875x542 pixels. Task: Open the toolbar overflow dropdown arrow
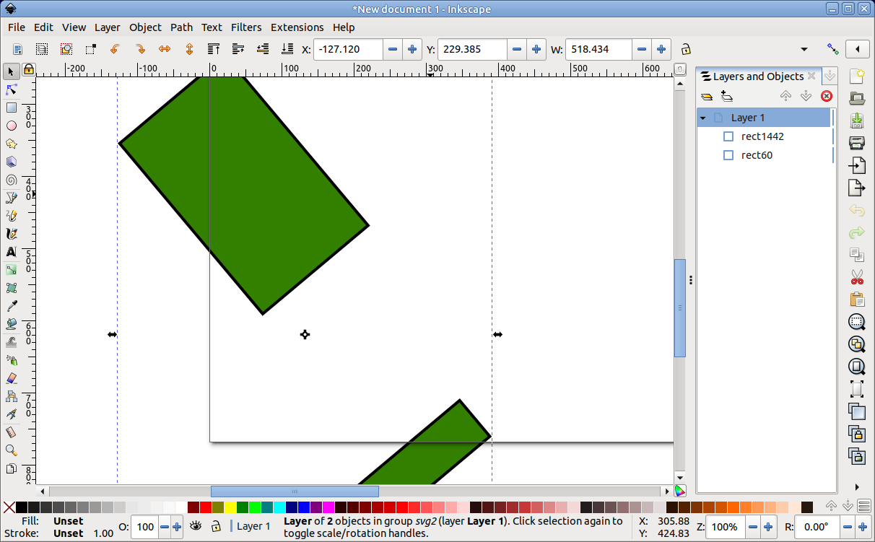coord(804,49)
